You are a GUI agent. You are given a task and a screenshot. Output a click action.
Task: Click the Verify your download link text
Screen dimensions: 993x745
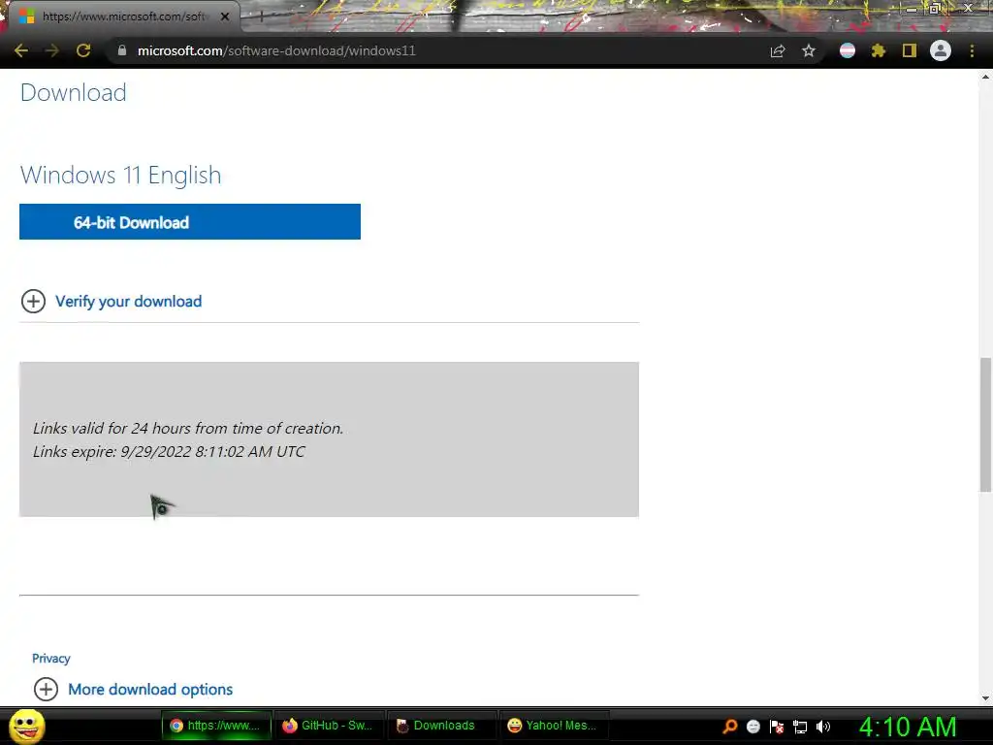pos(129,302)
